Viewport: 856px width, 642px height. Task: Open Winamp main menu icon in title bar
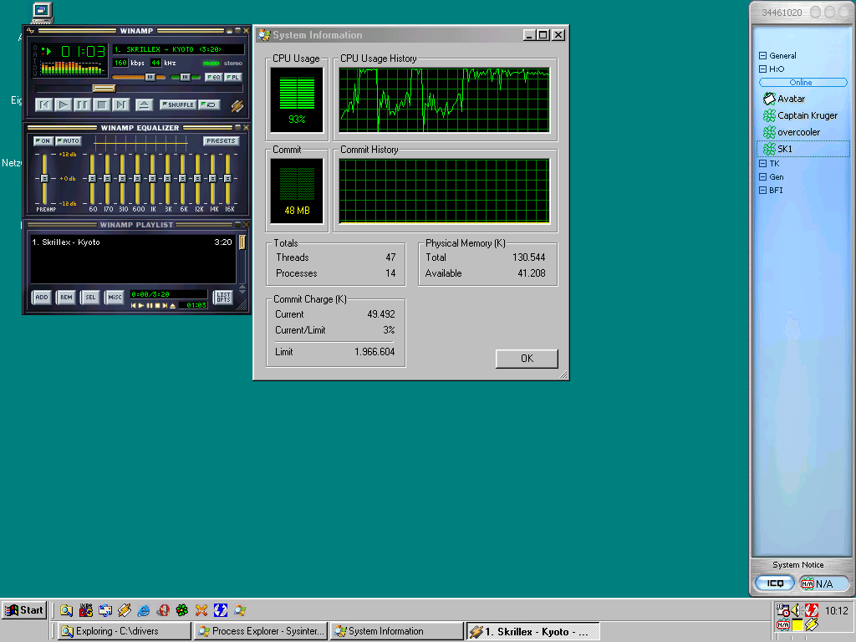[31, 31]
